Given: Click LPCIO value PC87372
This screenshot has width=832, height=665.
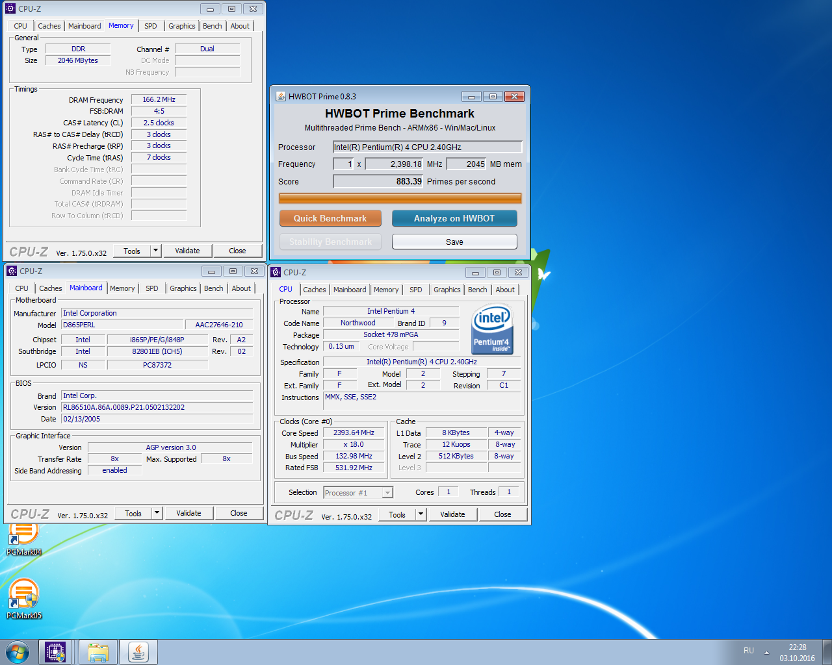Looking at the screenshot, I should [157, 365].
